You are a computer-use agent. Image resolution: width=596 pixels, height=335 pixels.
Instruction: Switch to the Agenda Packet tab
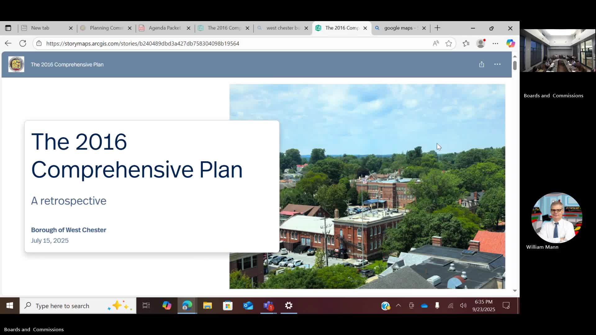[x=165, y=28]
